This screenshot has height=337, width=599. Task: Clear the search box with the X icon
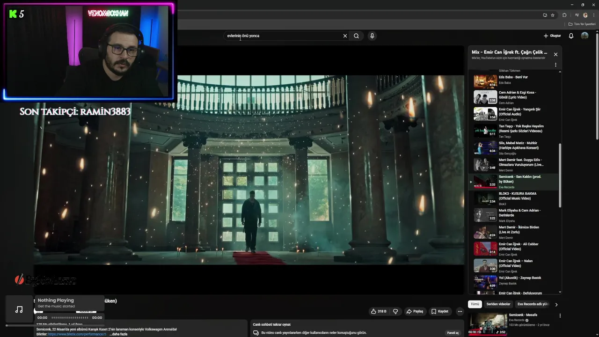click(x=345, y=36)
